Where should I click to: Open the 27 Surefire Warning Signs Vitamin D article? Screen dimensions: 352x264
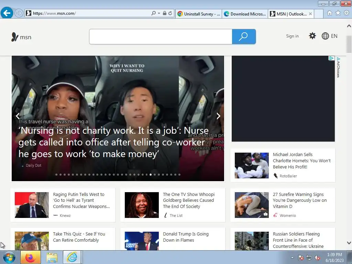tap(300, 200)
